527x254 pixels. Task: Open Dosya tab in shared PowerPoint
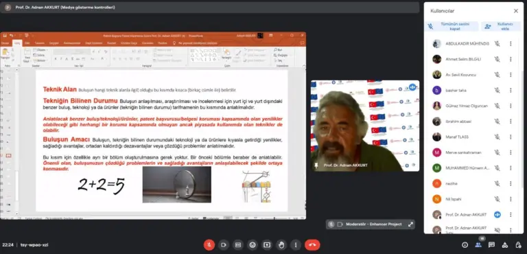pos(5,43)
